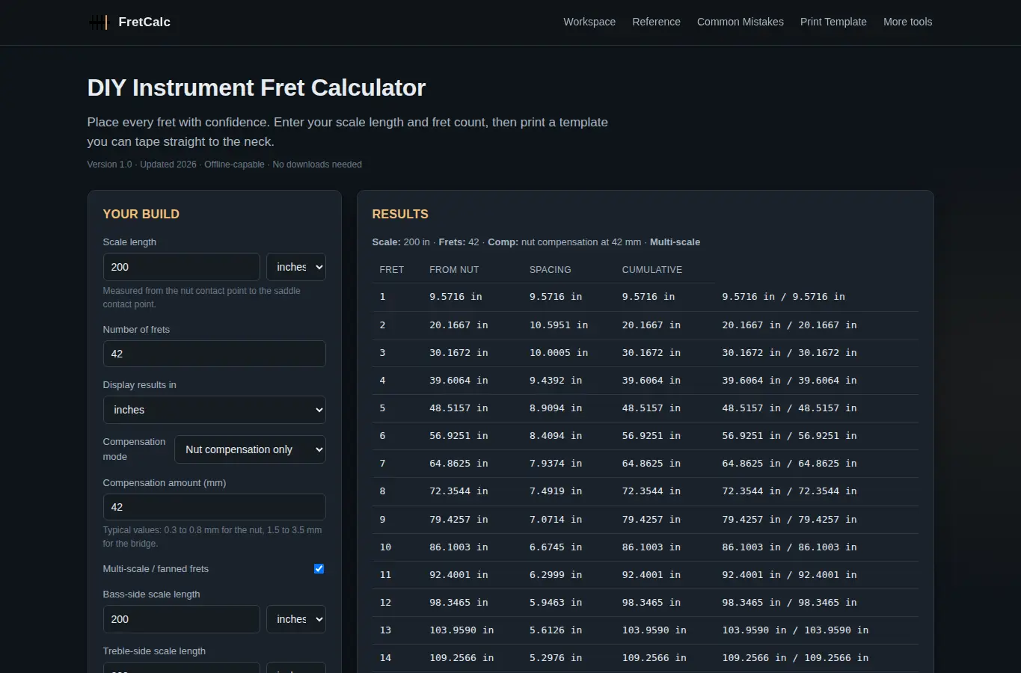Open the More tools menu
This screenshot has height=673, width=1021.
[907, 22]
